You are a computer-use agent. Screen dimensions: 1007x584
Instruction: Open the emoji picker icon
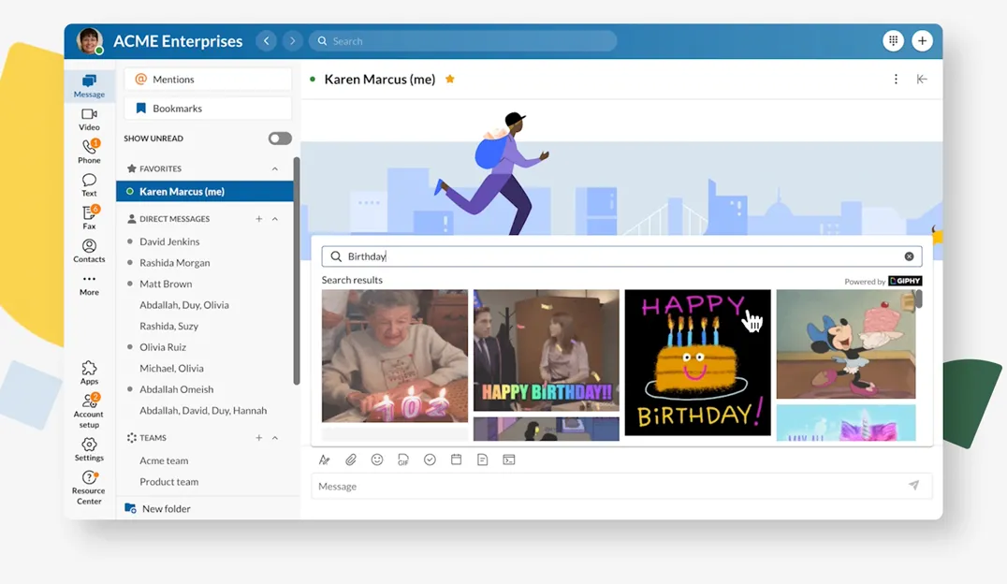(377, 460)
